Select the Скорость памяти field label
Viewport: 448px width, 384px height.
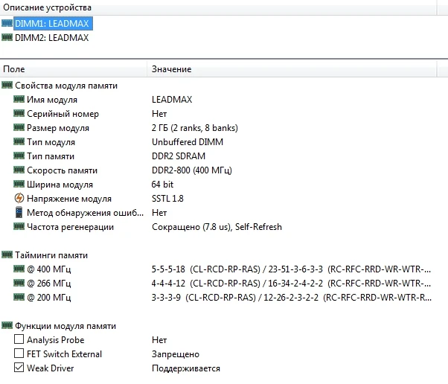(x=62, y=170)
